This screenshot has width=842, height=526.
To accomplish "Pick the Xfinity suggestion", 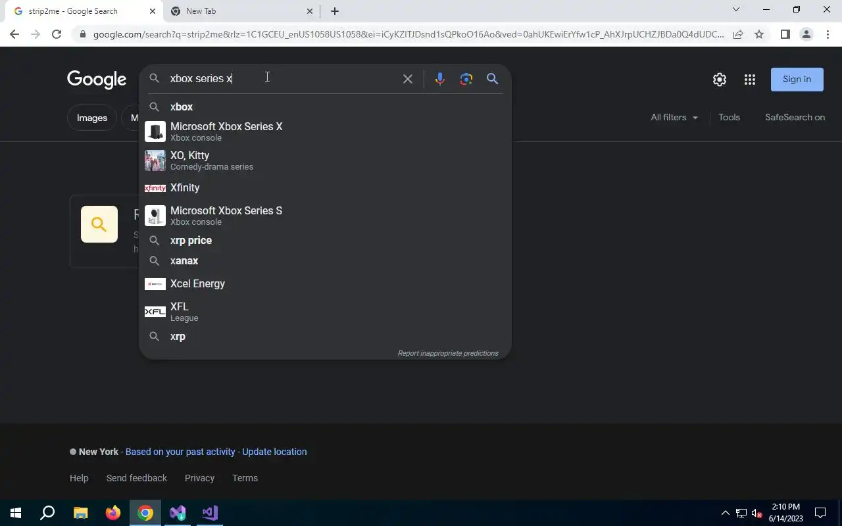I will (x=325, y=188).
